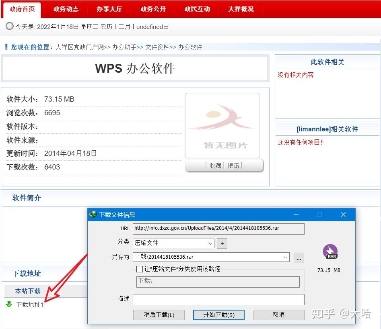Follow the 办公助手 breadcrumb link
Viewport: 381px width, 329px height.
click(124, 47)
